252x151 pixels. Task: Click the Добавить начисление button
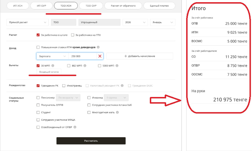pos(140,56)
